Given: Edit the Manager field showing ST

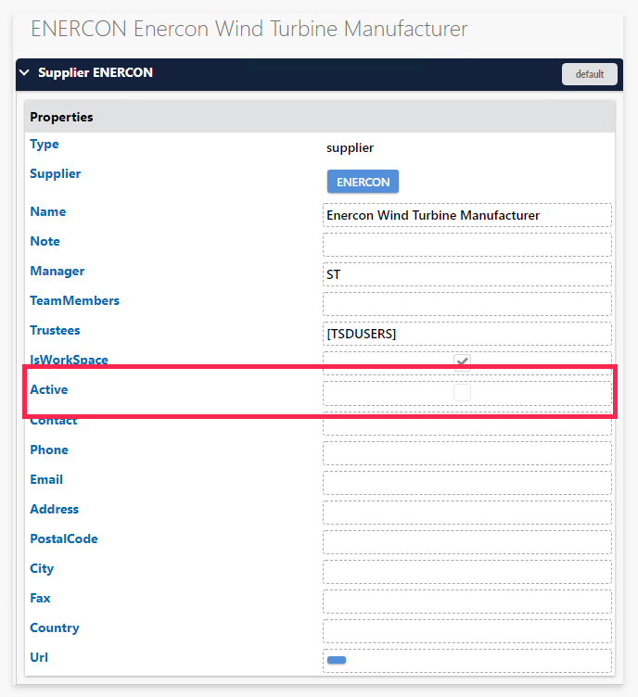Looking at the screenshot, I should click(x=467, y=274).
